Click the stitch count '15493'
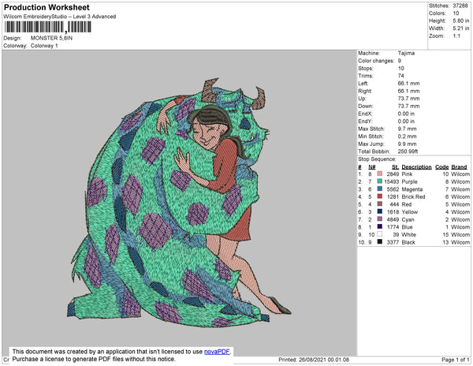The width and height of the screenshot is (473, 366). point(392,181)
